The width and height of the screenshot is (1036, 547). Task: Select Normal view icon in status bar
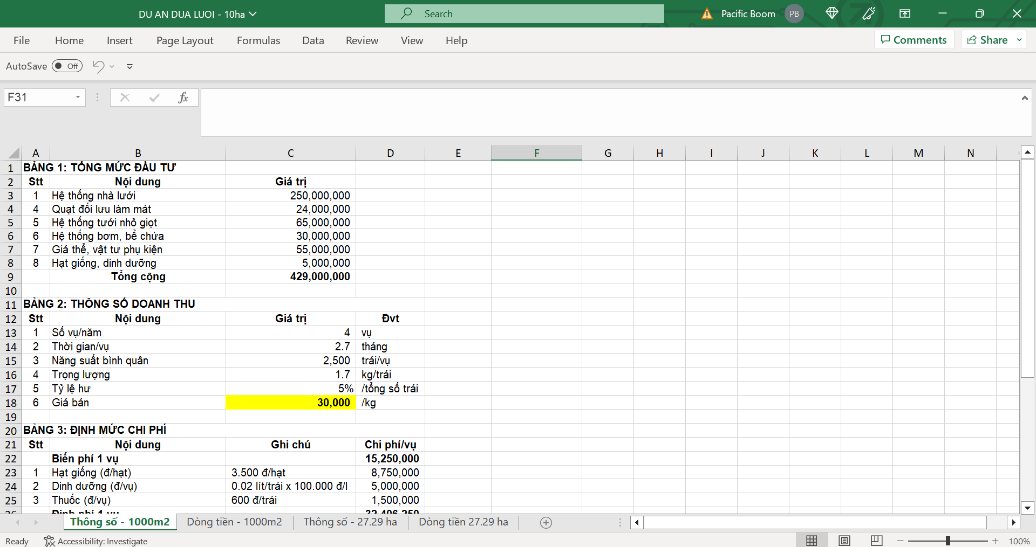coord(812,541)
